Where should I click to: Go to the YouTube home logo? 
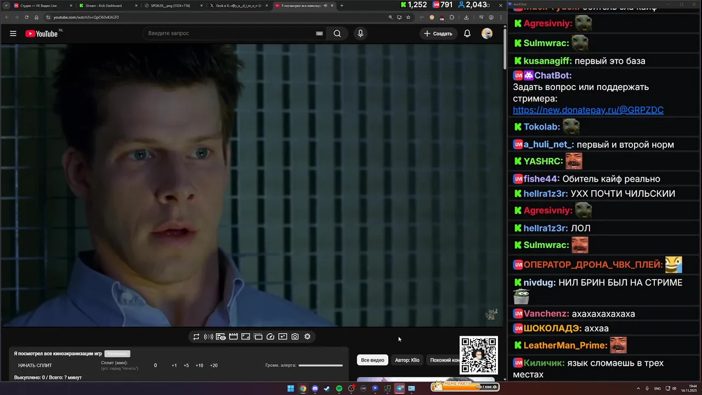pyautogui.click(x=42, y=33)
